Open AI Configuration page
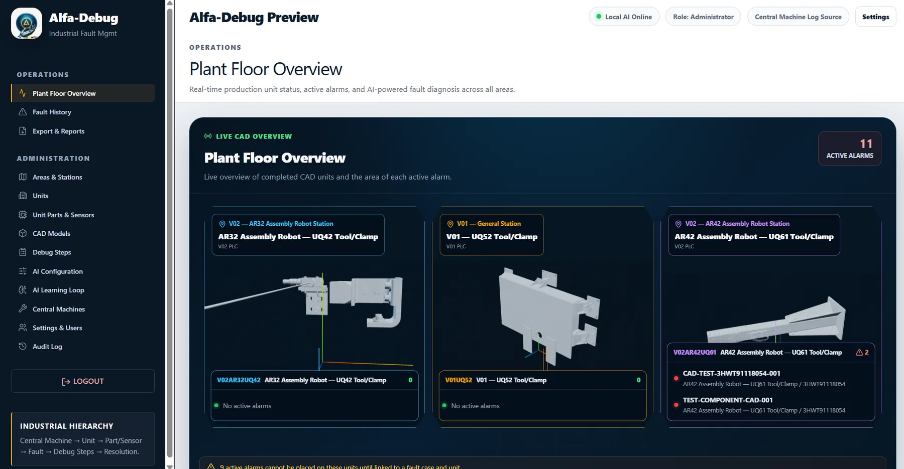 pos(83,271)
